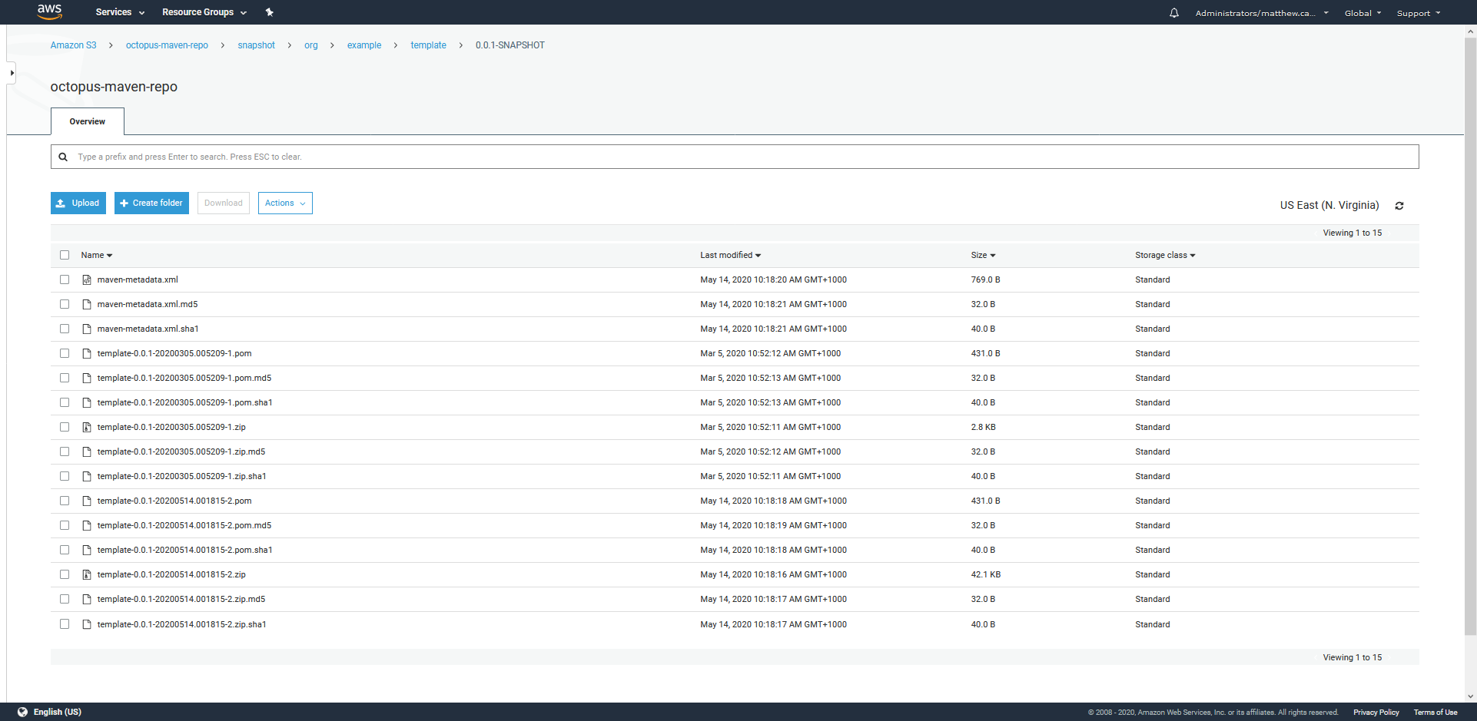Switch to the Overview tab
The image size is (1477, 721).
coord(87,121)
